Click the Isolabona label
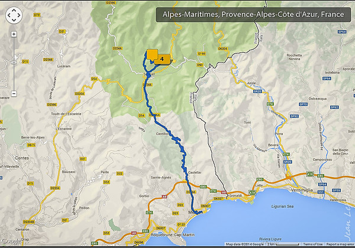Image resolution: width=355 pixels, height=248 pixels. pyautogui.click(x=332, y=72)
